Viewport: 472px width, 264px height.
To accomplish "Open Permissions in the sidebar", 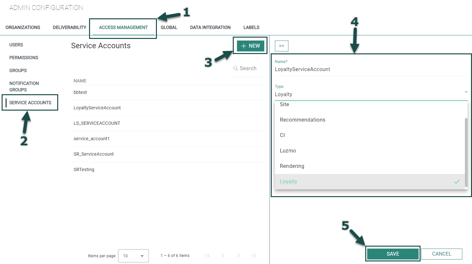I will [24, 58].
